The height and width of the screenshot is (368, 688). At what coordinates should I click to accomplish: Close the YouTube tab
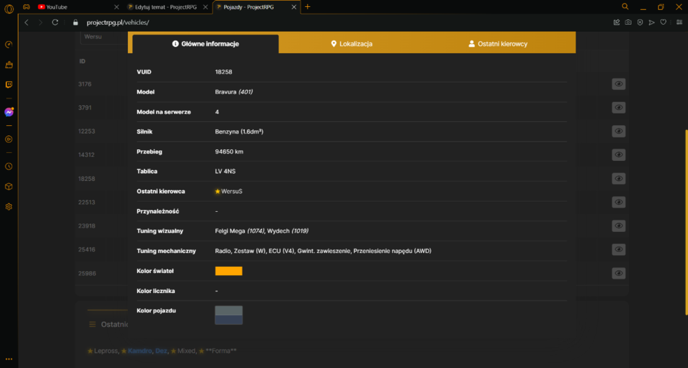(x=116, y=7)
